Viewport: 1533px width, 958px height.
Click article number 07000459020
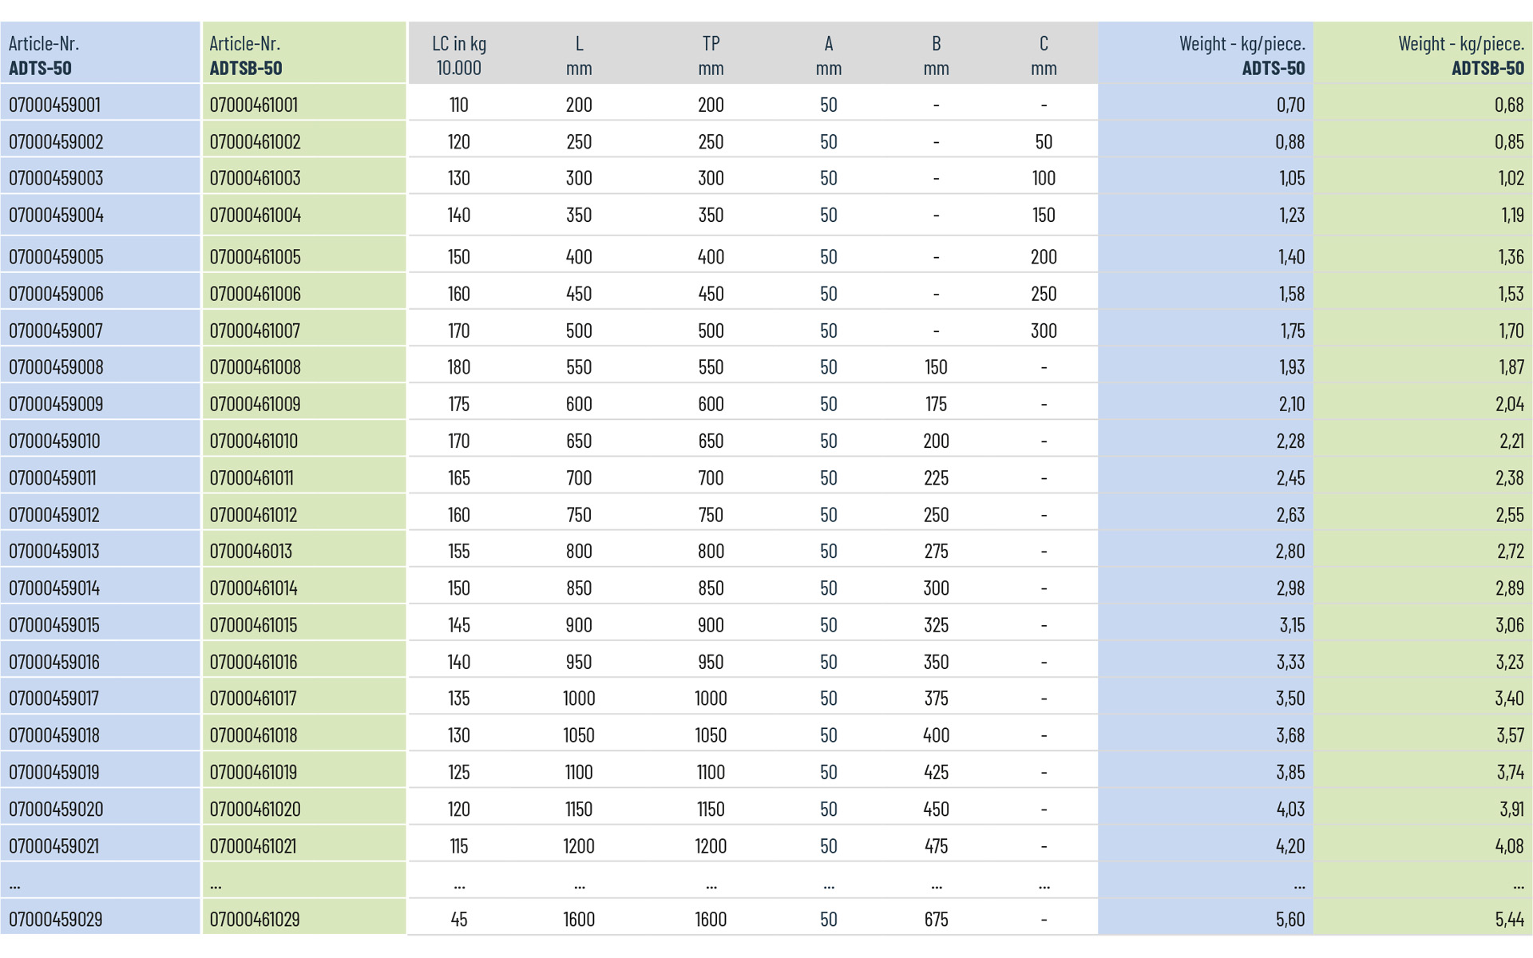[56, 810]
